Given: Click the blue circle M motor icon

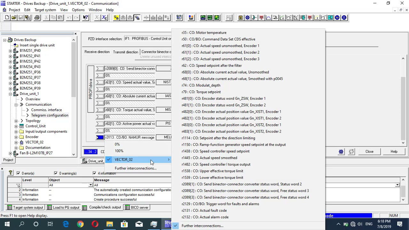Looking at the screenshot, I should 337,18.
